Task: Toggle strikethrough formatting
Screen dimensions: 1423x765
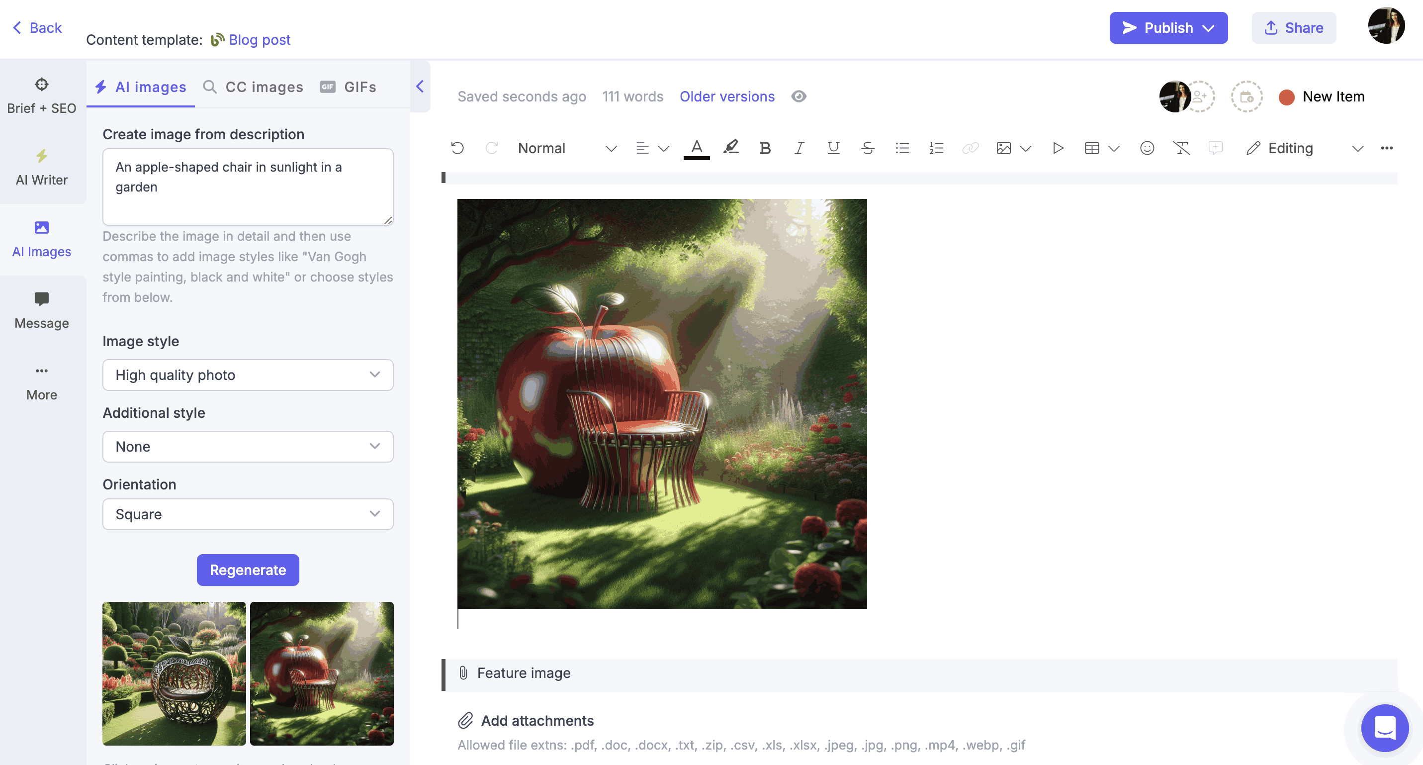Action: tap(868, 148)
